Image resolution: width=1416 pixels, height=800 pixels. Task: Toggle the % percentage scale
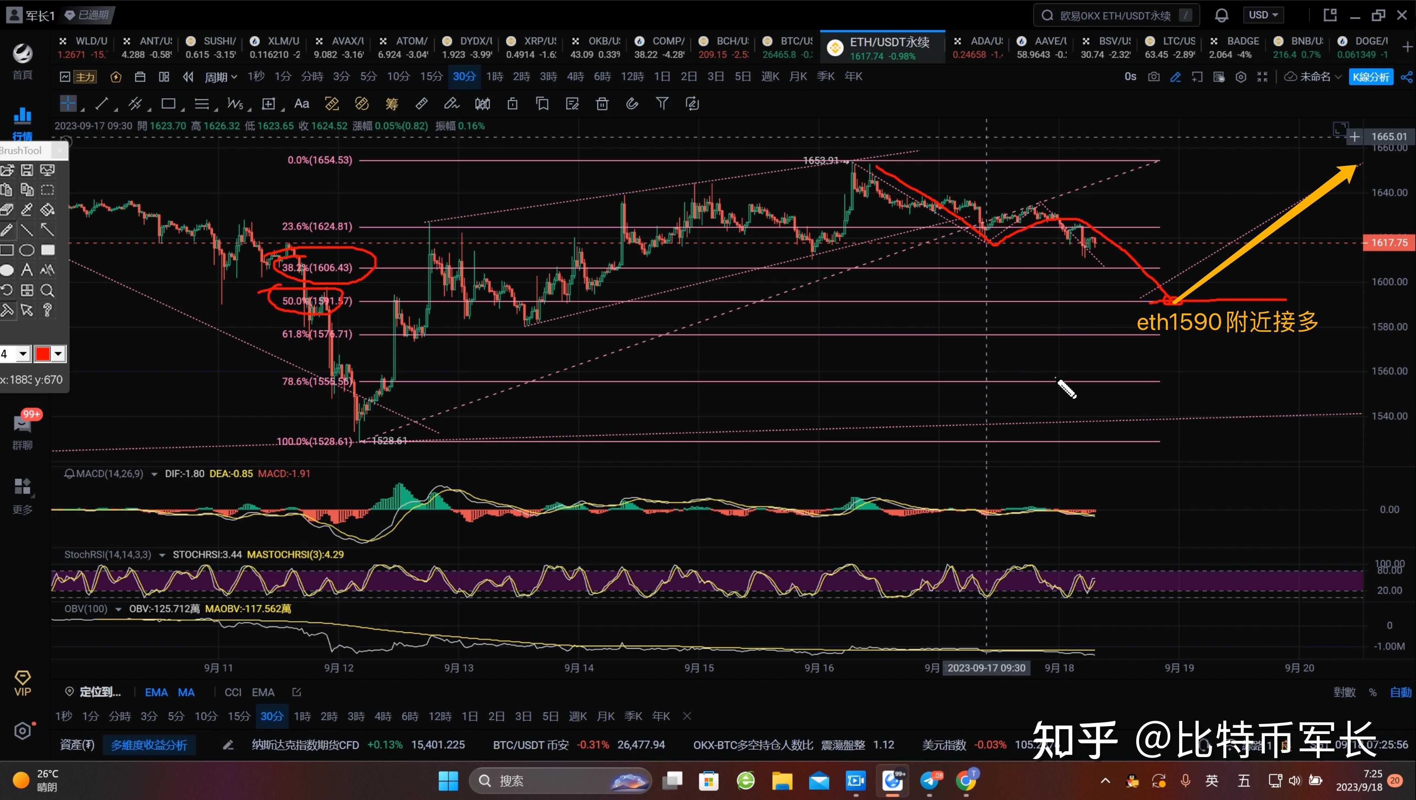click(x=1373, y=692)
